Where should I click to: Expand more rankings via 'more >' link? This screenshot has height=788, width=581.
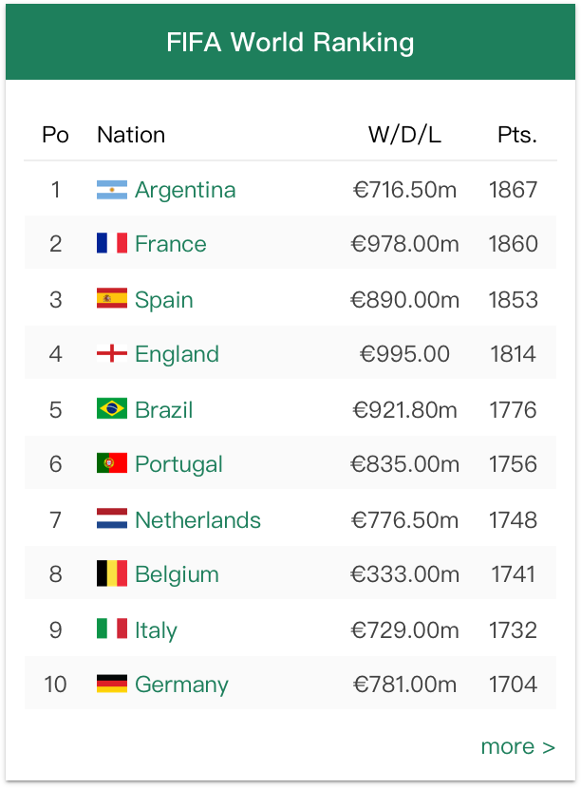point(517,747)
